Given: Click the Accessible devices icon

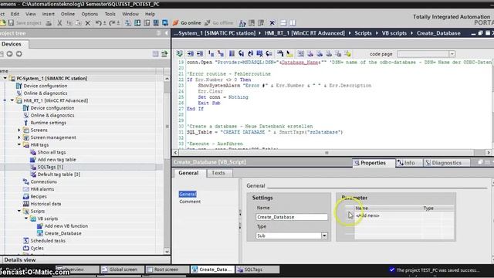Looking at the screenshot, I should click(x=242, y=22).
